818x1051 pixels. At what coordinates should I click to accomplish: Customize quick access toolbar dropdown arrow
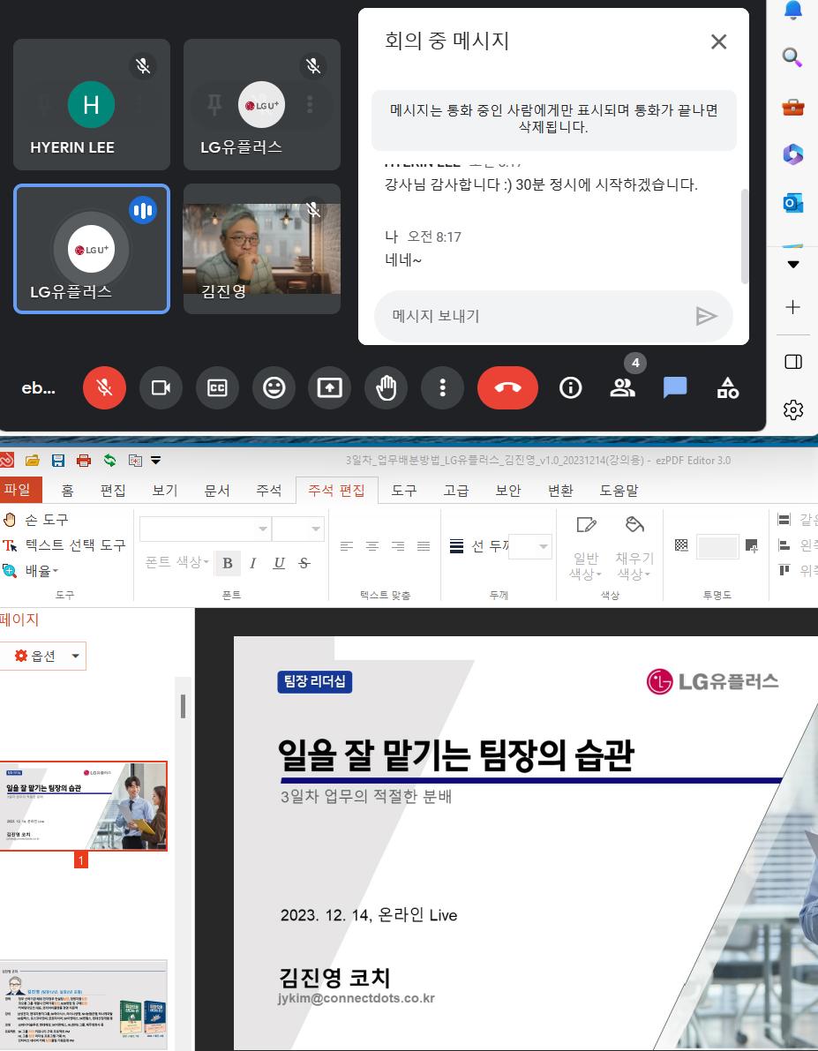pos(155,461)
